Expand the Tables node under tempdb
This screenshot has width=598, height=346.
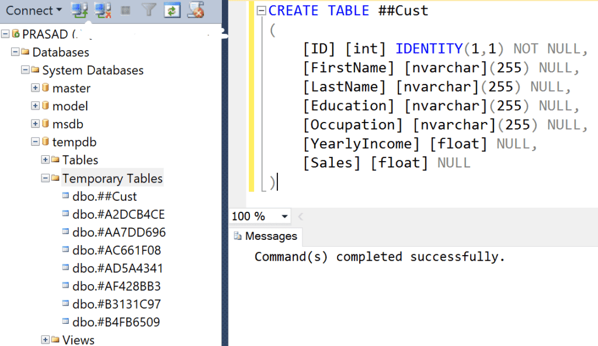click(x=45, y=160)
